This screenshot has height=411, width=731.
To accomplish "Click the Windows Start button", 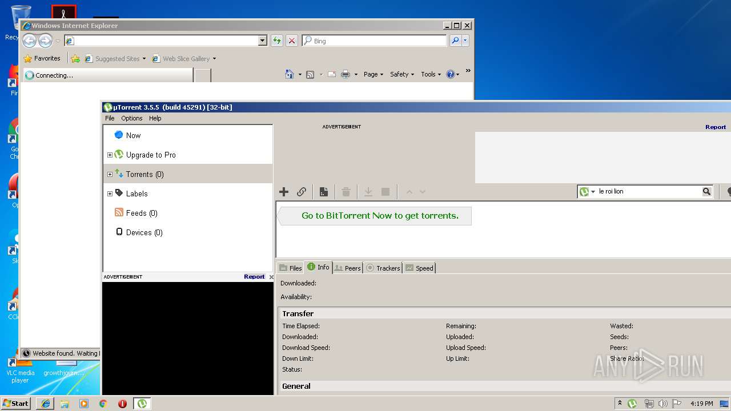I will [x=16, y=403].
